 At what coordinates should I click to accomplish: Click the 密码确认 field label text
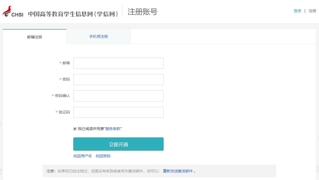click(x=62, y=96)
